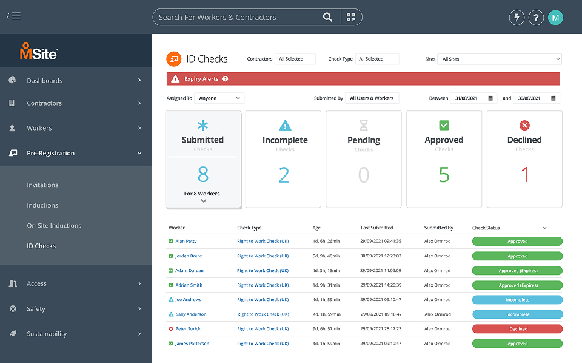This screenshot has width=582, height=363.
Task: Click the Workers person icon
Action: coord(12,128)
